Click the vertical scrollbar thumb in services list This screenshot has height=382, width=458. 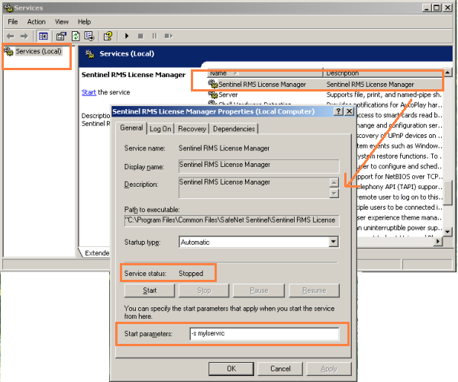[447, 192]
